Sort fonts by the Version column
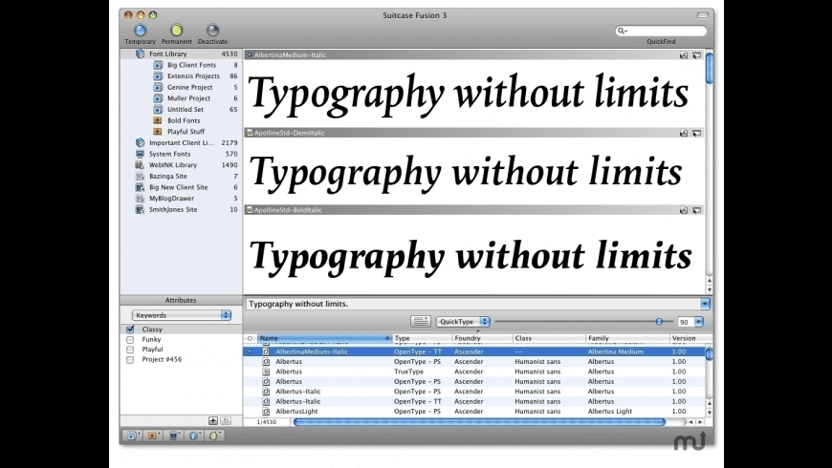The height and width of the screenshot is (468, 832). pos(689,338)
